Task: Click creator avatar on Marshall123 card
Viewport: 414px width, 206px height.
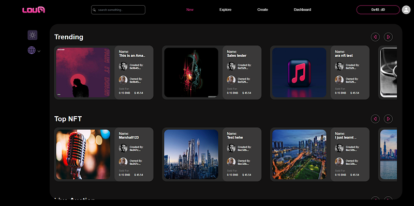Action: [x=123, y=148]
